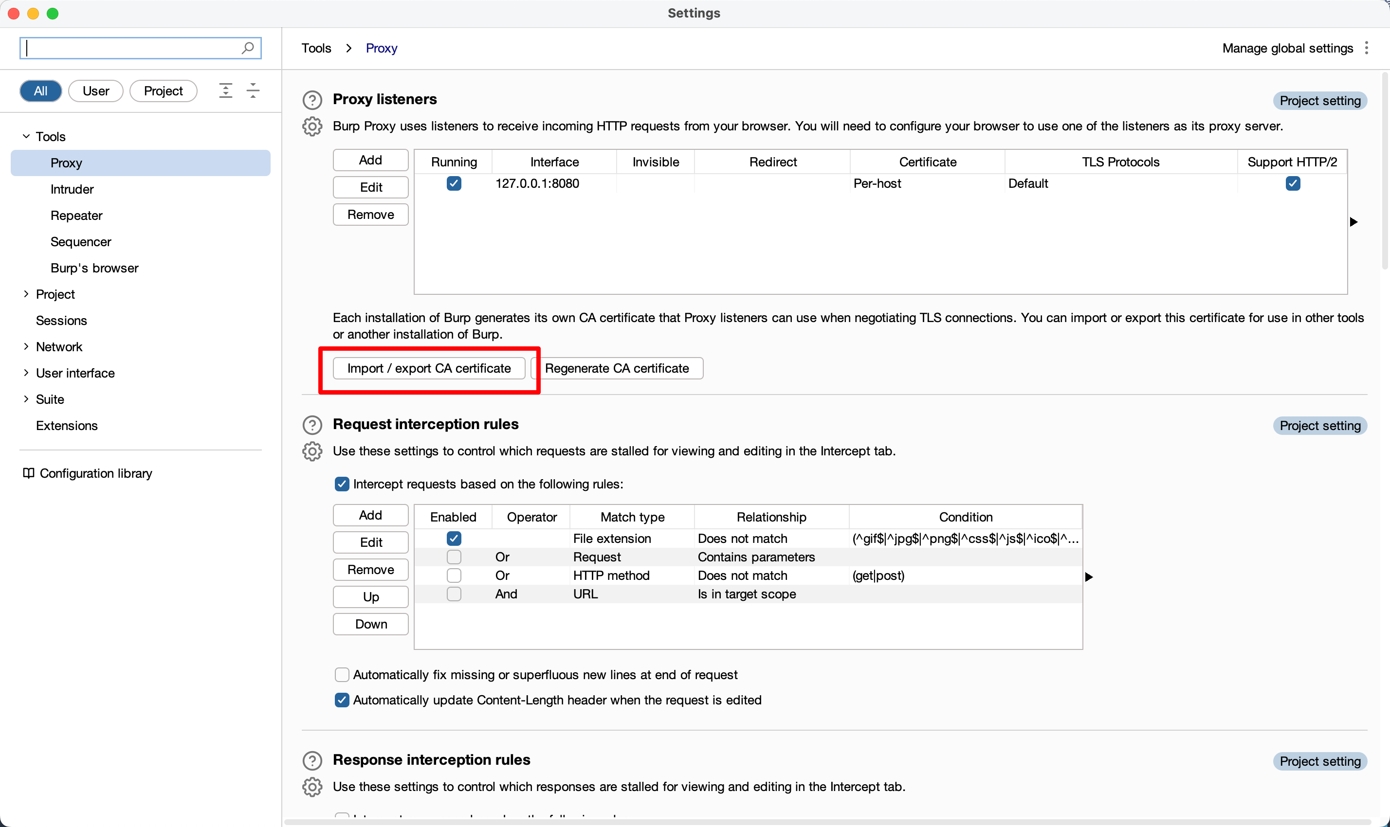
Task: Open the three-dot menu beside Manage global settings
Action: (x=1366, y=48)
